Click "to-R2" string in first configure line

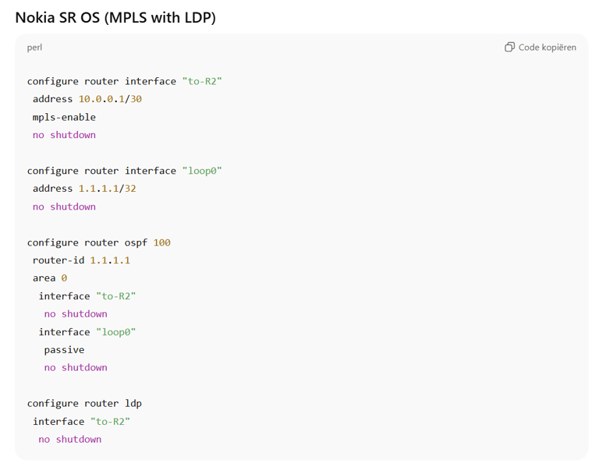[x=202, y=81]
